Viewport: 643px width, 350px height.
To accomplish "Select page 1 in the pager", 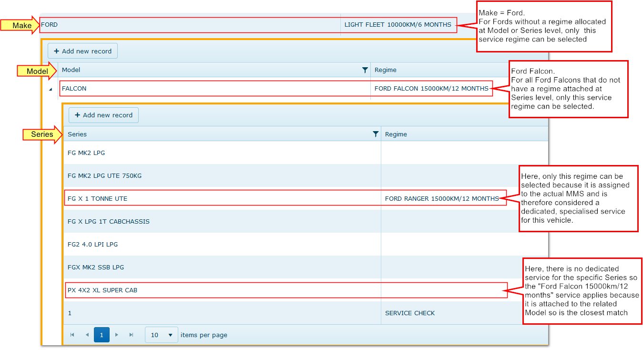I will coord(102,335).
